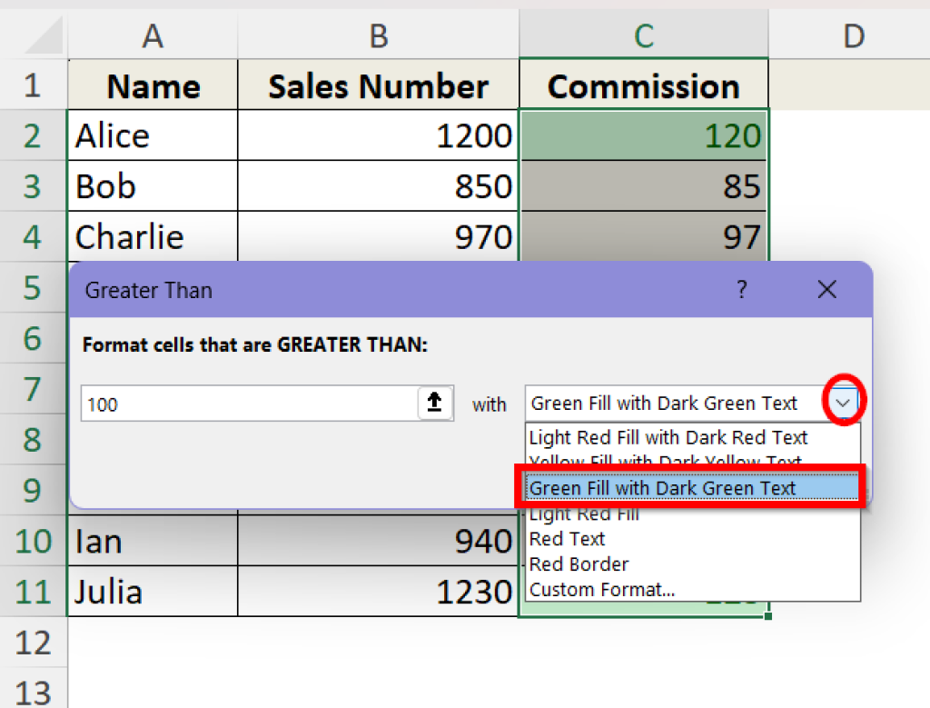Click row 11 header beside Julia
The height and width of the screenshot is (708, 930).
click(x=33, y=591)
